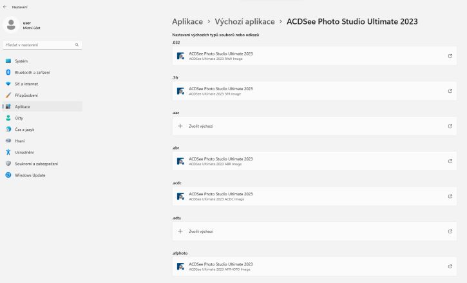Click the Systém monitor icon
This screenshot has width=467, height=283.
point(8,61)
